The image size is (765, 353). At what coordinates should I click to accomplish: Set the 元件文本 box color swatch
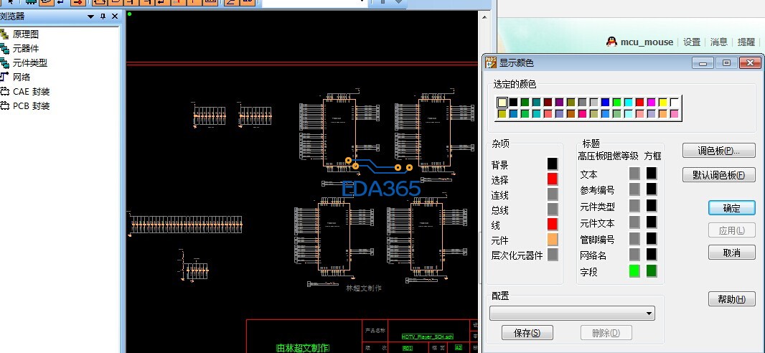pyautogui.click(x=652, y=222)
